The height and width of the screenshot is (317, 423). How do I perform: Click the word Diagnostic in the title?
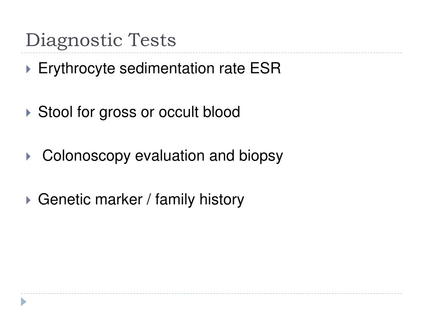coord(74,41)
